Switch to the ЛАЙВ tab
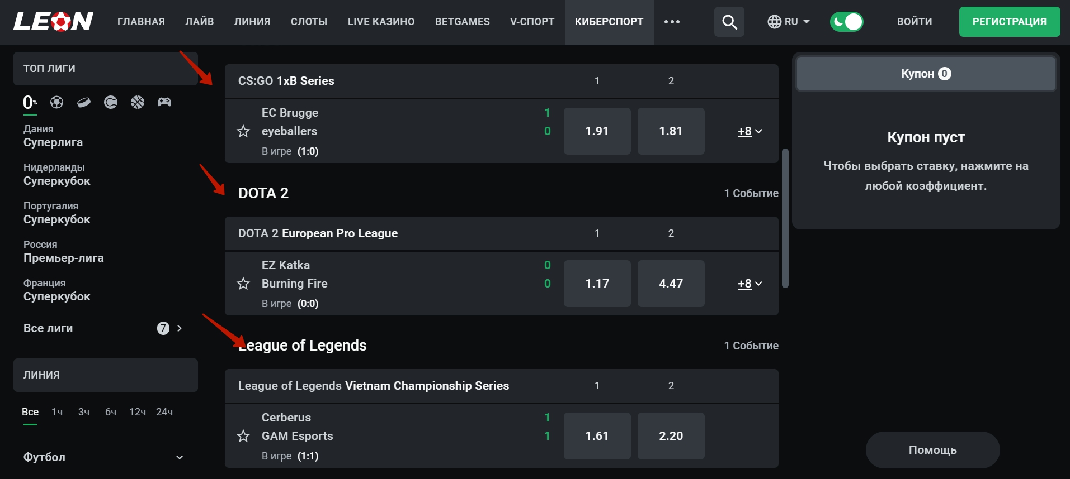The image size is (1070, 479). [199, 22]
